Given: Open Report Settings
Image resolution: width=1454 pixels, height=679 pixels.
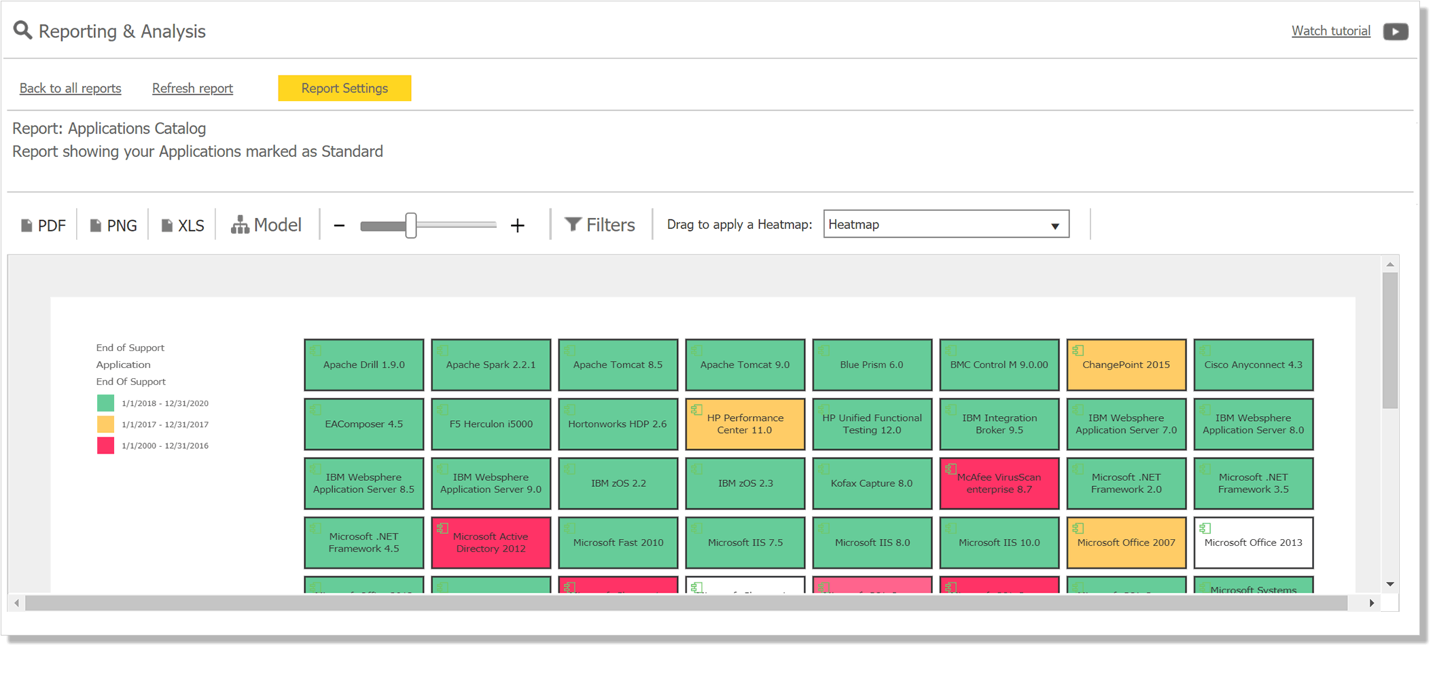Looking at the screenshot, I should point(344,88).
